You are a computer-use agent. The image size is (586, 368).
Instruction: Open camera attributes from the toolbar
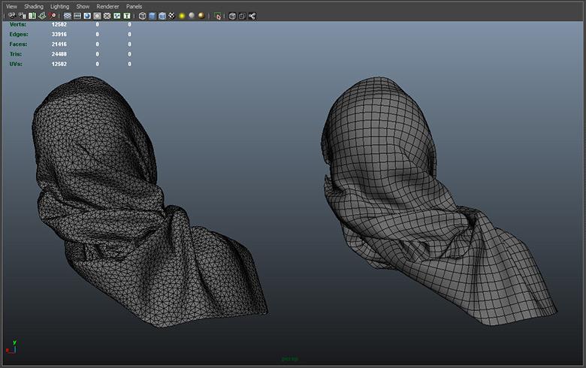click(22, 16)
